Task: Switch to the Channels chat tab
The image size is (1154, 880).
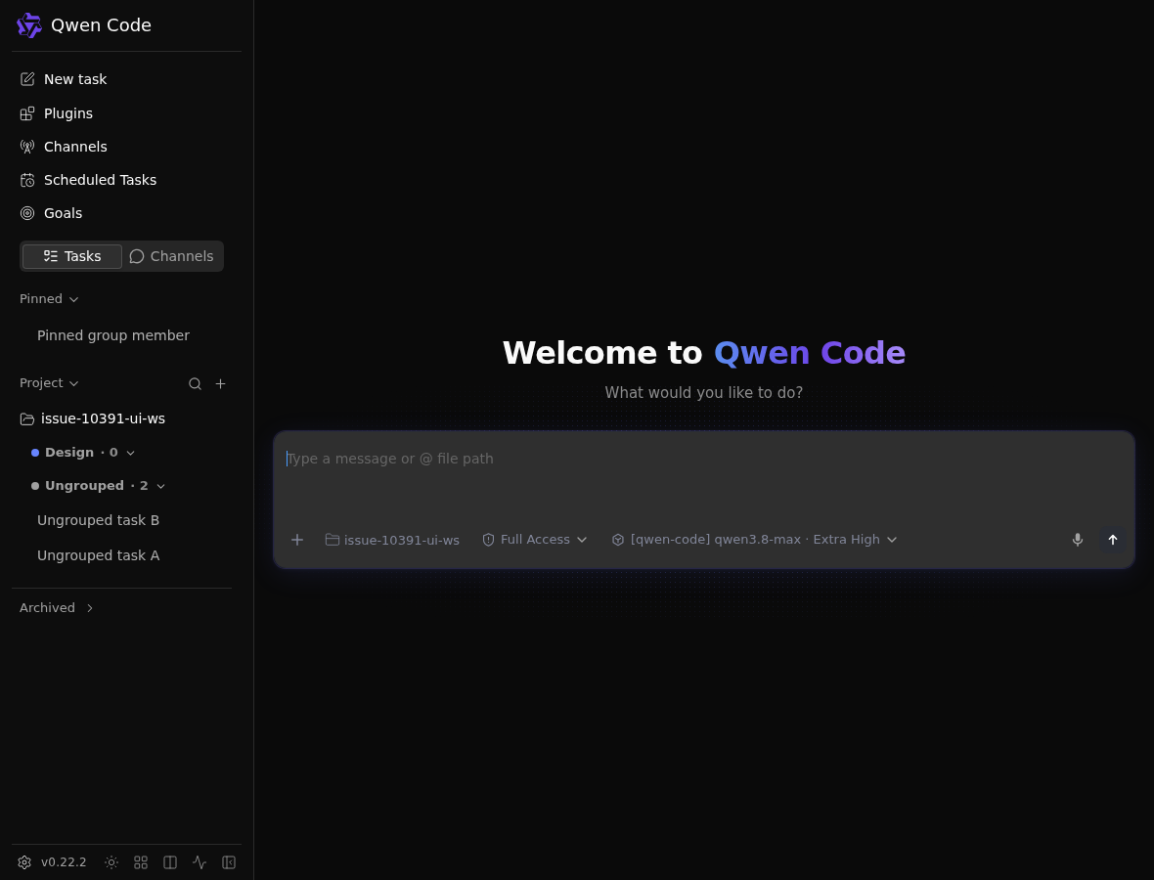Action: click(171, 256)
